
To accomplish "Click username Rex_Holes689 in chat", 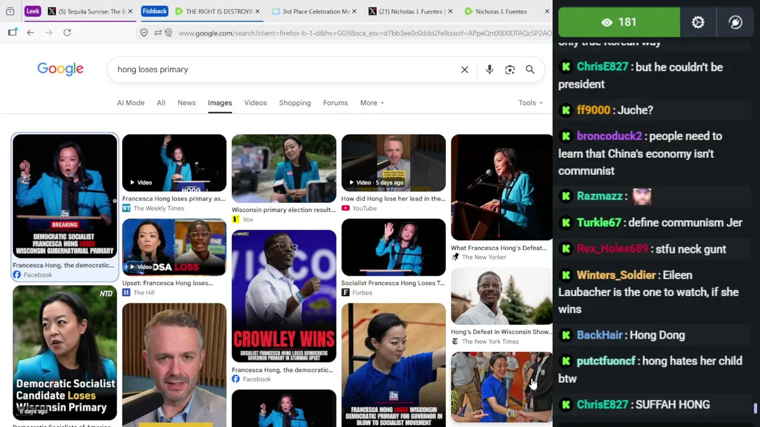I will tap(612, 249).
